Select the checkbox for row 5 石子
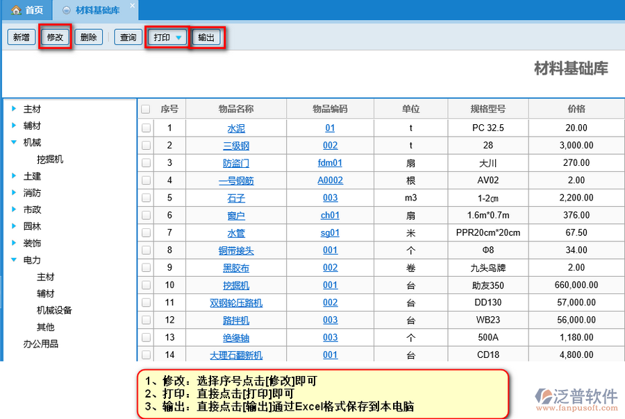 coord(146,198)
